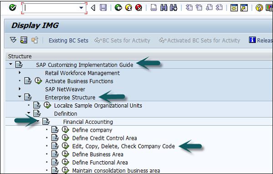
Task: Expand SAP NetWeaver node
Action: point(20,89)
